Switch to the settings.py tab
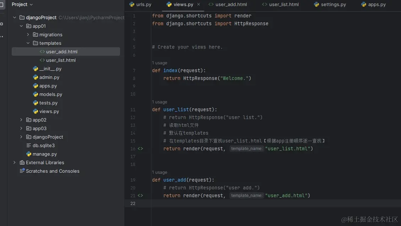This screenshot has height=226, width=401. (330, 4)
